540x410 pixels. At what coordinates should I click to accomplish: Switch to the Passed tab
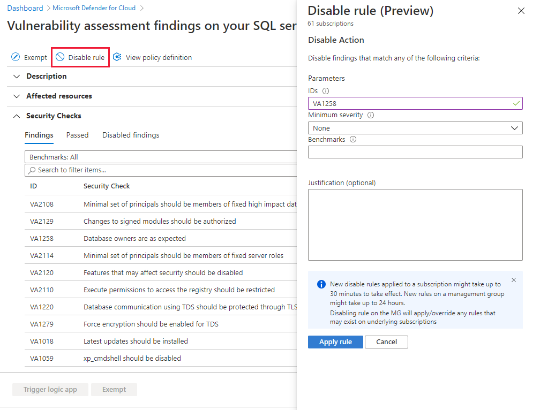pyautogui.click(x=77, y=135)
